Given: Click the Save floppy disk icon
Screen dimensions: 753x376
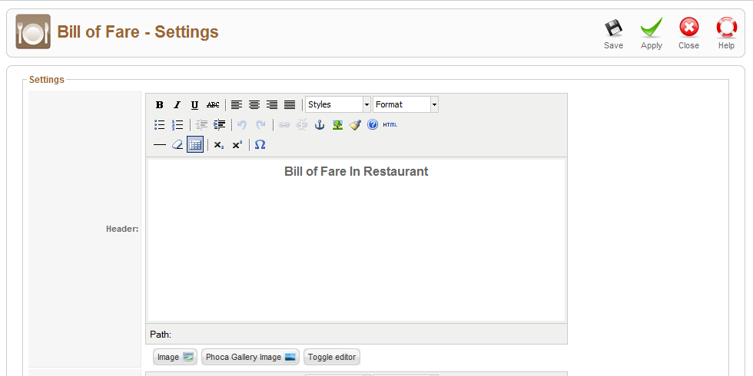Looking at the screenshot, I should tap(613, 28).
